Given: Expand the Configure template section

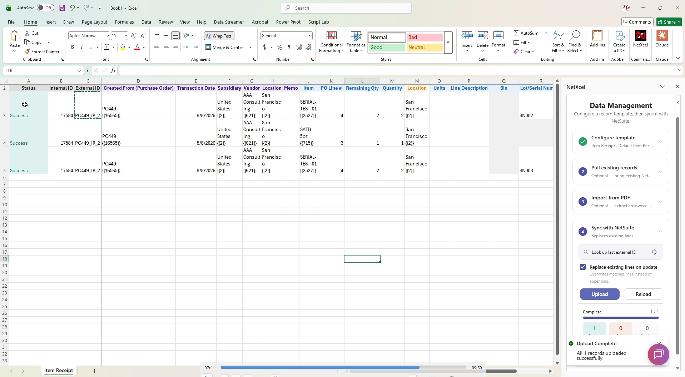Looking at the screenshot, I should tap(660, 142).
